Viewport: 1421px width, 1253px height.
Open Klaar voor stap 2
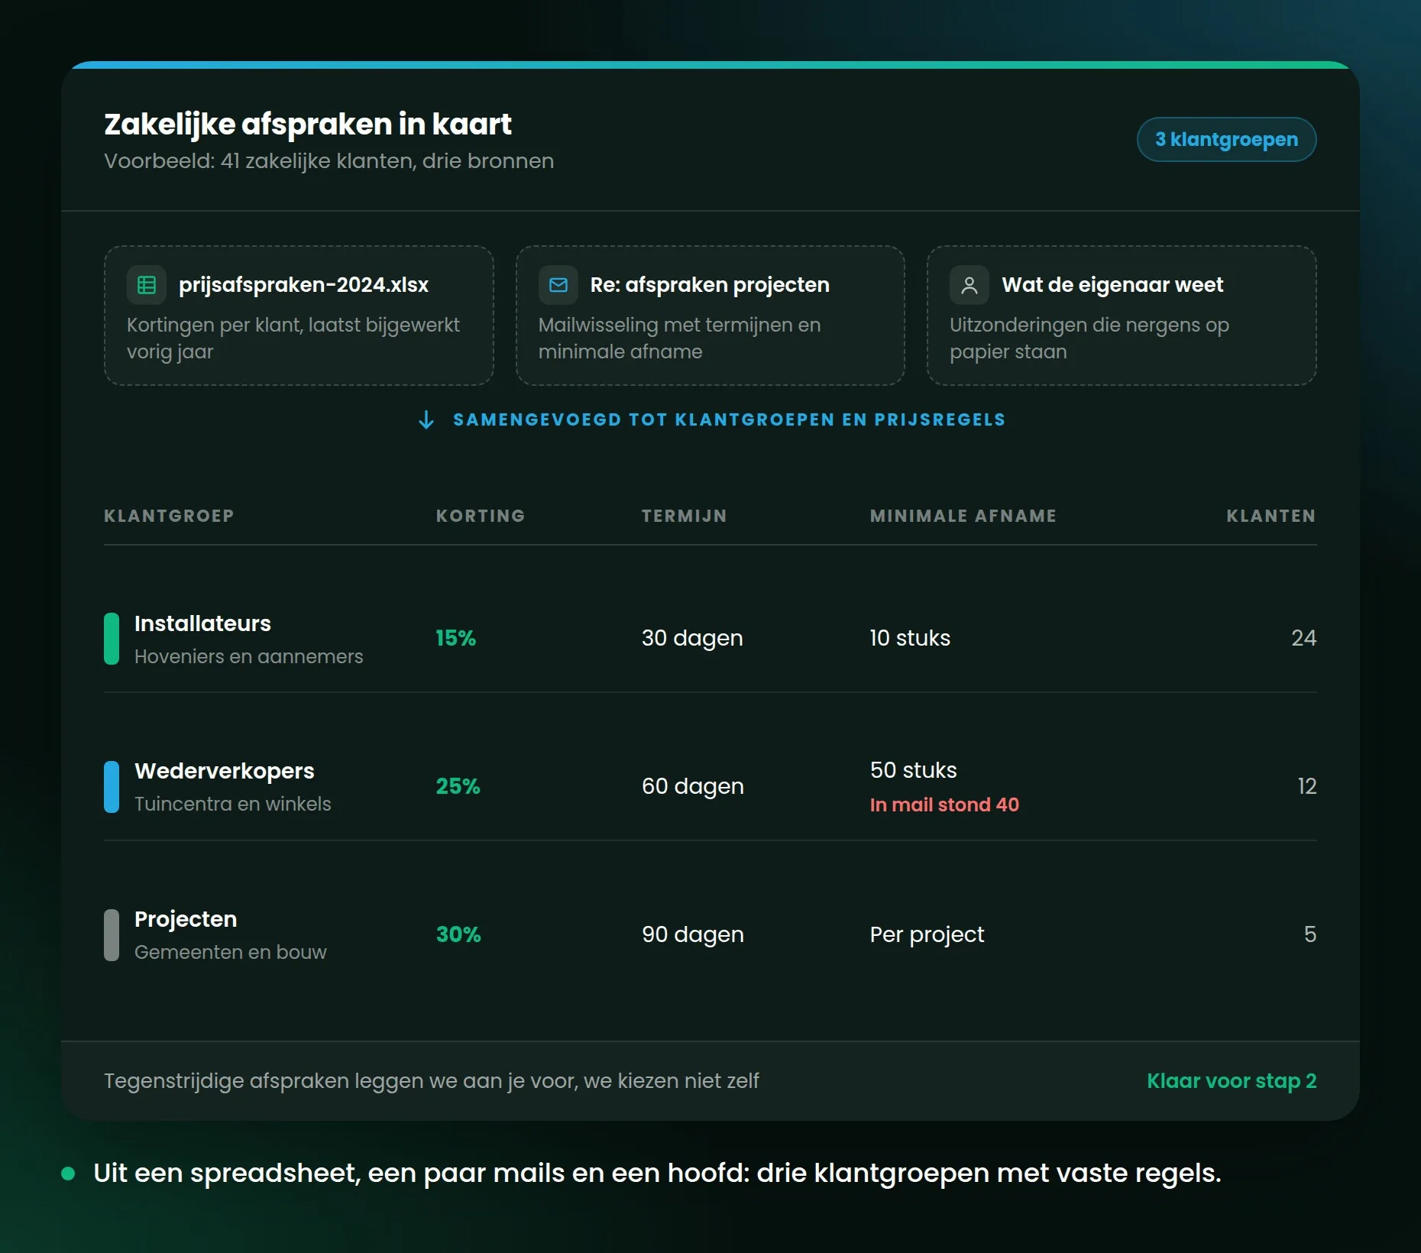pyautogui.click(x=1232, y=1080)
